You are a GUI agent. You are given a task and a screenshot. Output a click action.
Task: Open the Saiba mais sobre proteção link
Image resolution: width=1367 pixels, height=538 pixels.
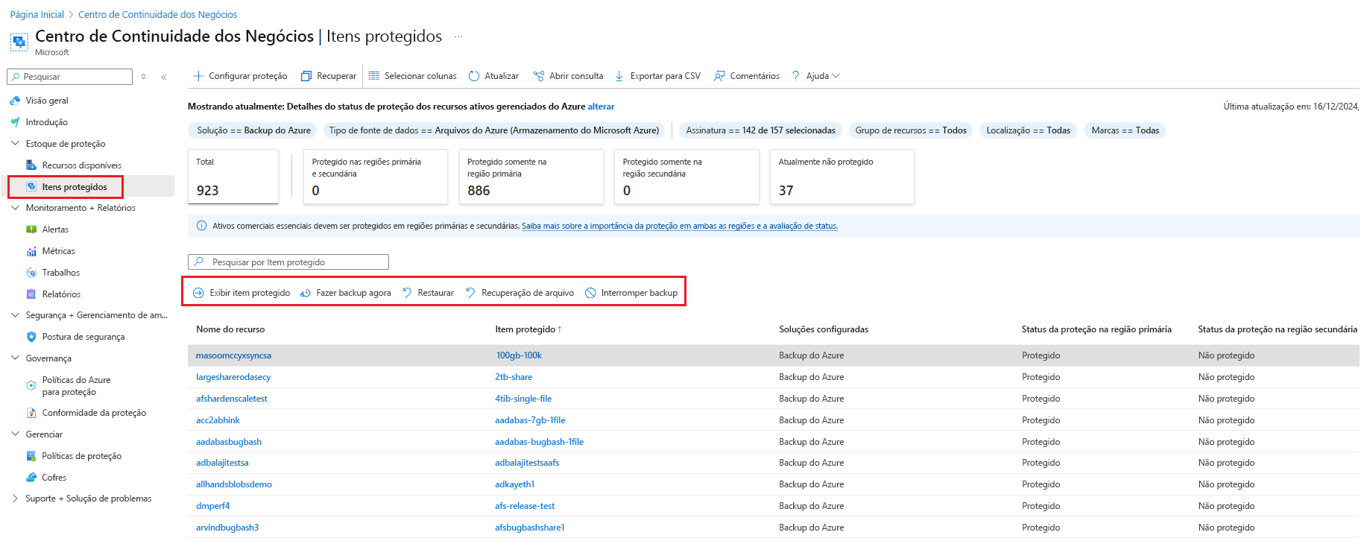point(680,226)
